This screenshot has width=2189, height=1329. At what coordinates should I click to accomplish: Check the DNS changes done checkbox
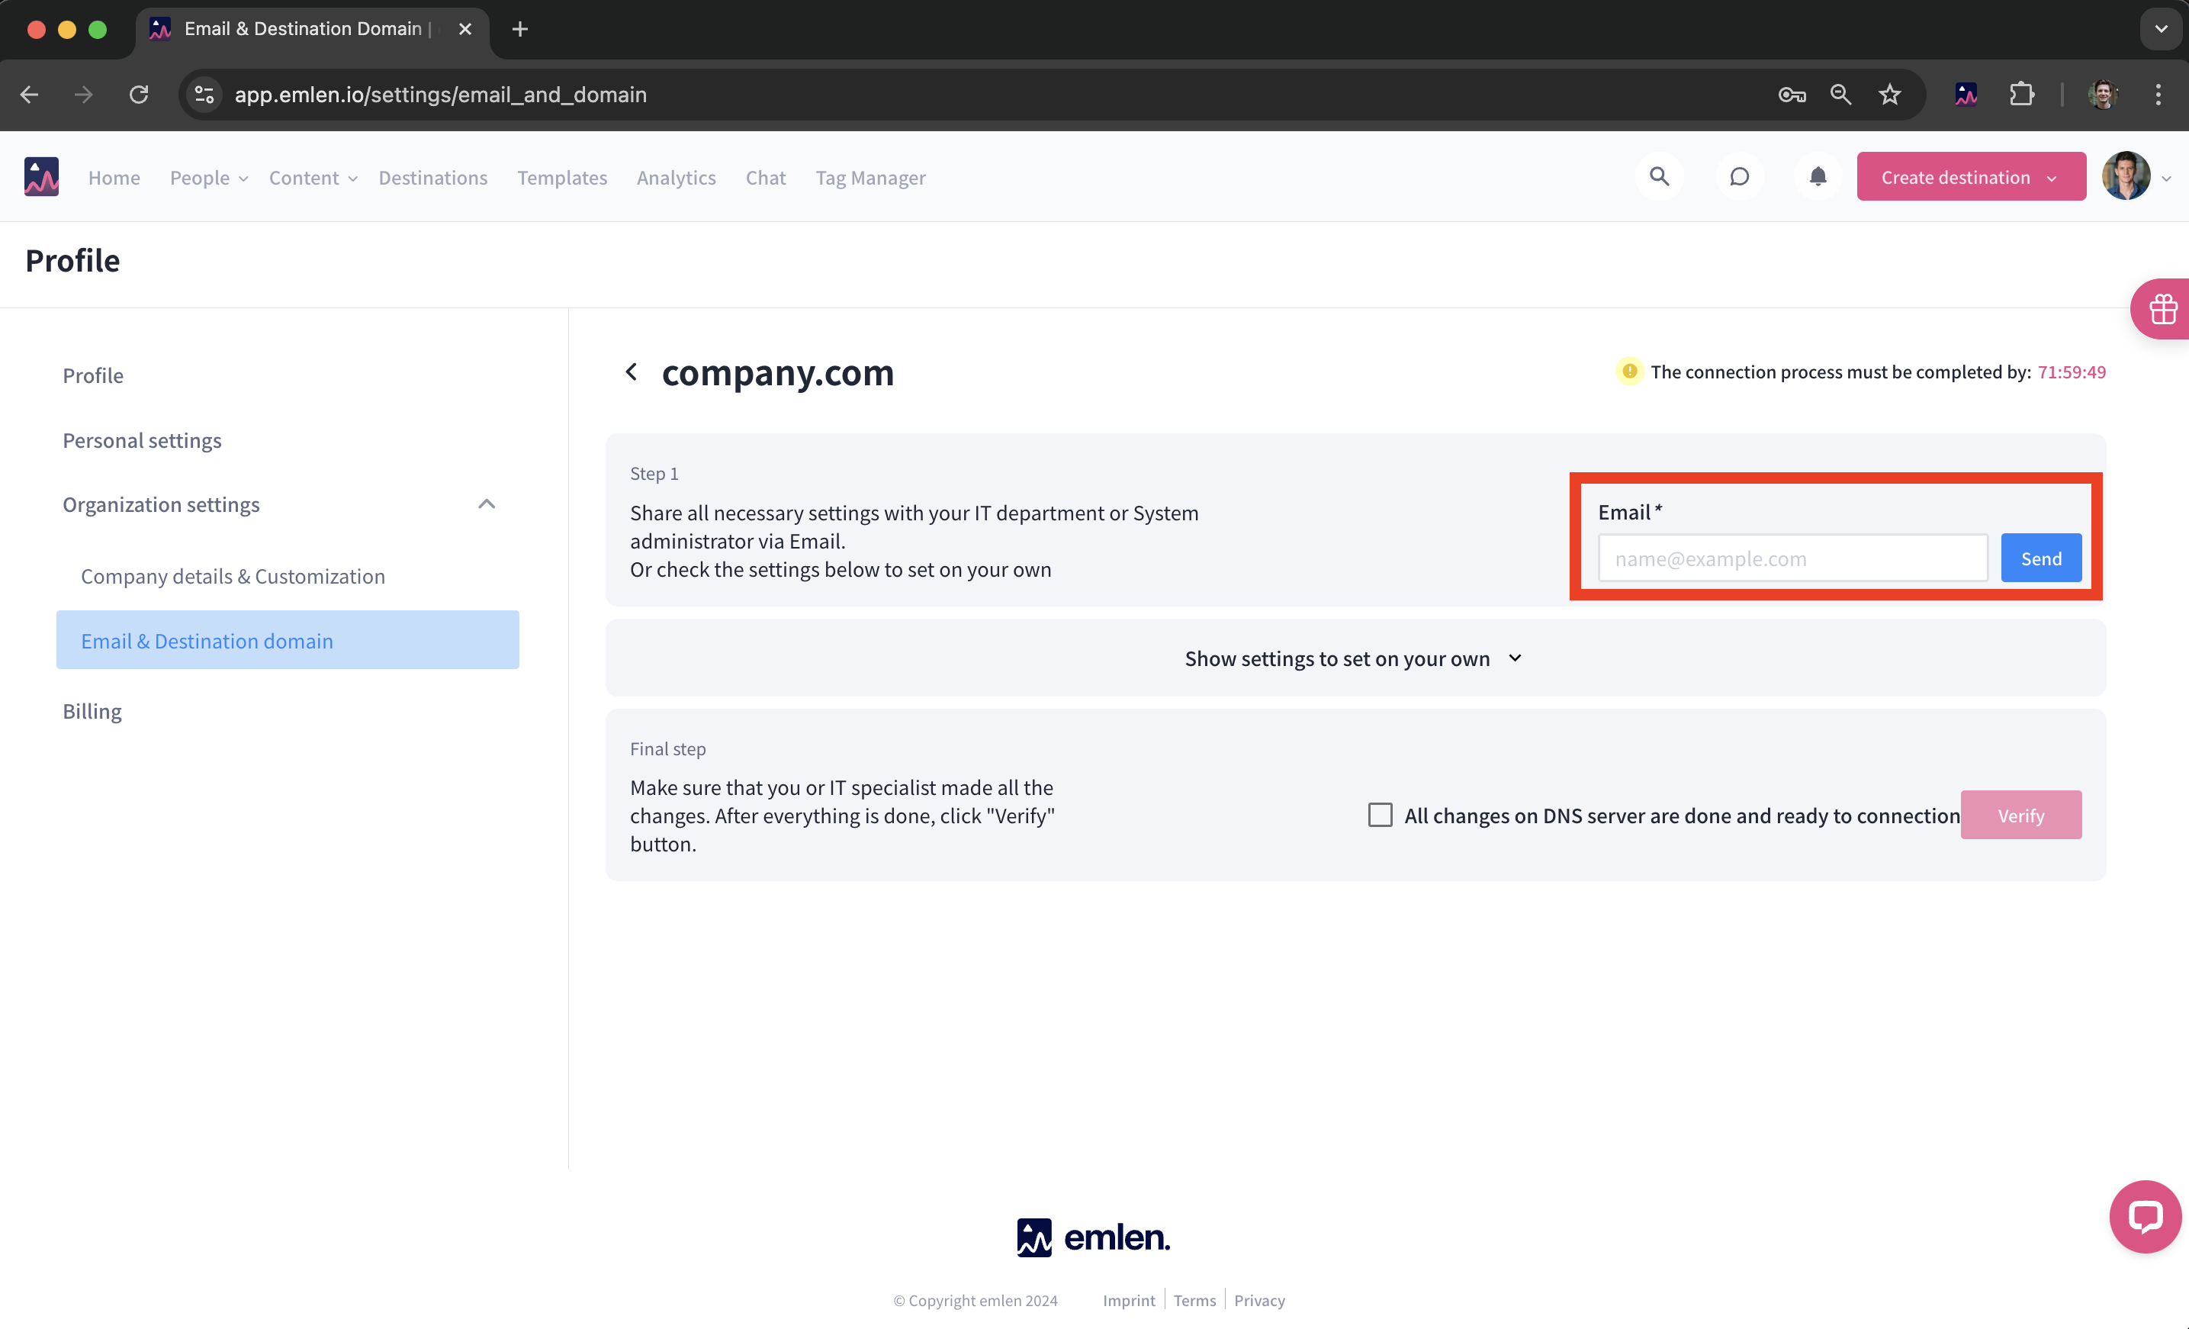[x=1380, y=815]
